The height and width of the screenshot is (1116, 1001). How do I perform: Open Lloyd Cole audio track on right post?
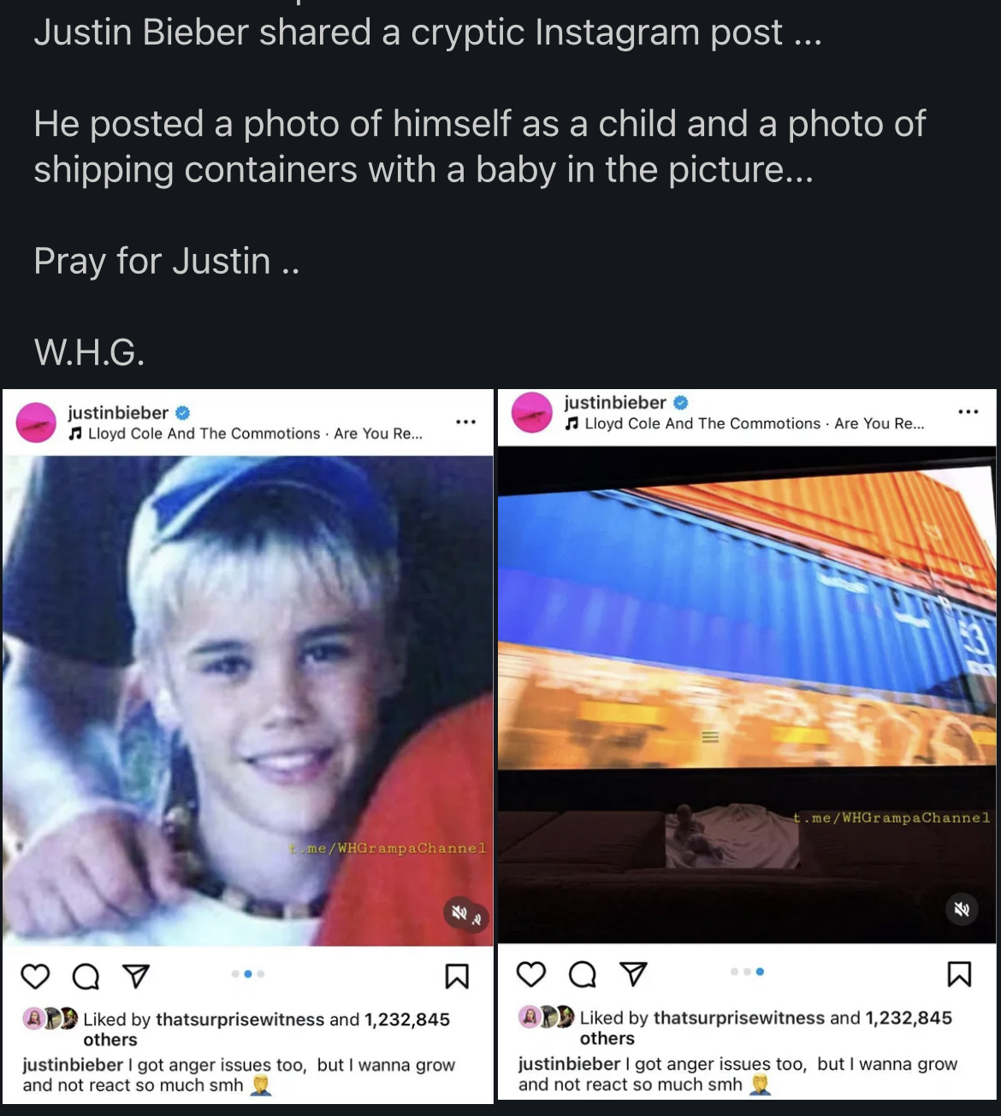point(744,423)
